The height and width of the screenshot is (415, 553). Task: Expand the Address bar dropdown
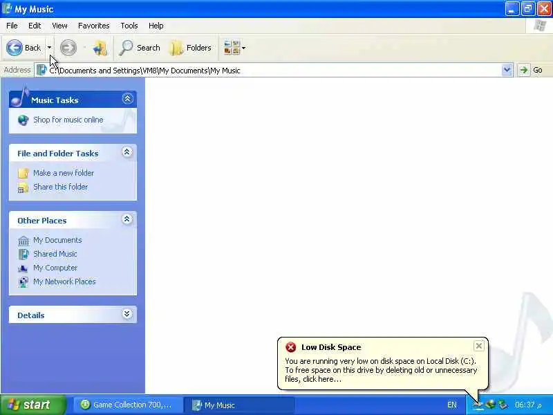tap(507, 71)
